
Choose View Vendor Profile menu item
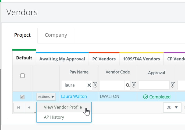pos(64,107)
